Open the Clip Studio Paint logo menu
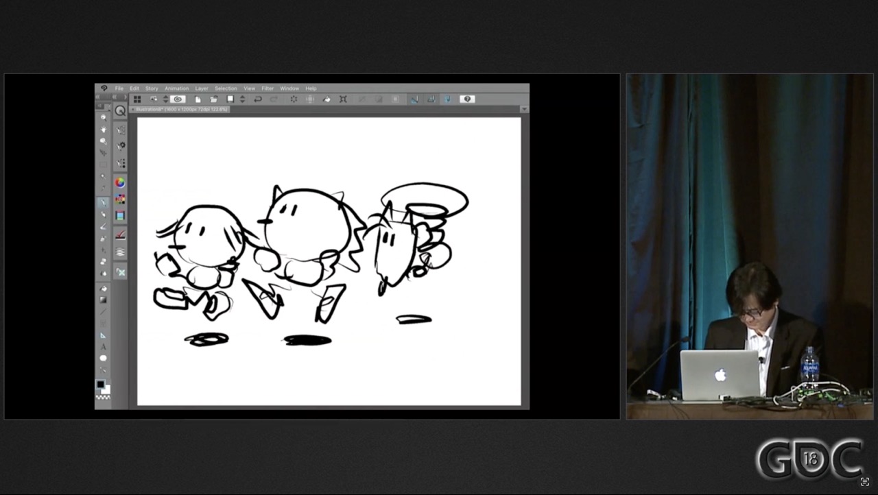Viewport: 878px width, 495px height. (104, 88)
